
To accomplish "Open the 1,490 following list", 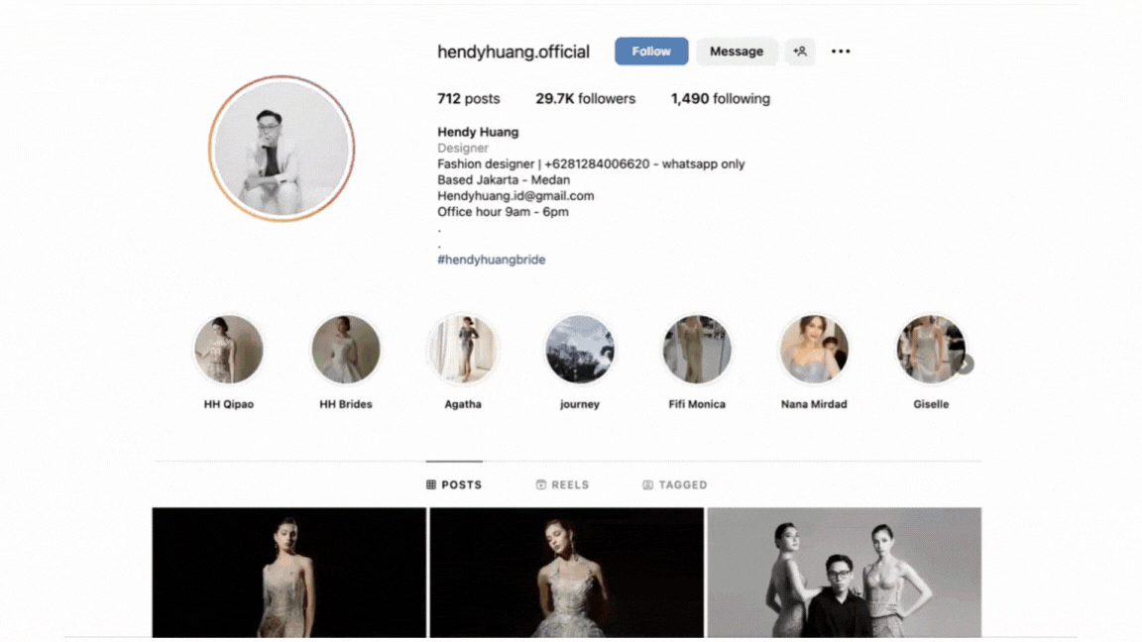I will pos(720,99).
